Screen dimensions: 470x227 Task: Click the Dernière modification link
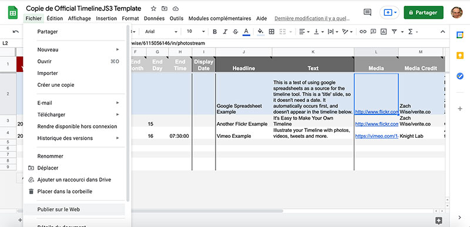[312, 19]
